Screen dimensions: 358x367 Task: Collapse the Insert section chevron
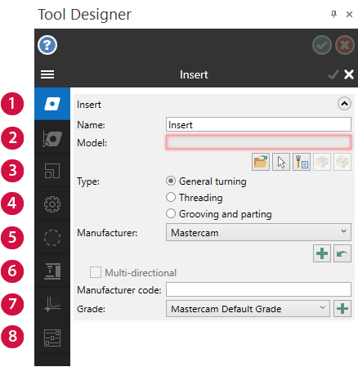tap(344, 104)
